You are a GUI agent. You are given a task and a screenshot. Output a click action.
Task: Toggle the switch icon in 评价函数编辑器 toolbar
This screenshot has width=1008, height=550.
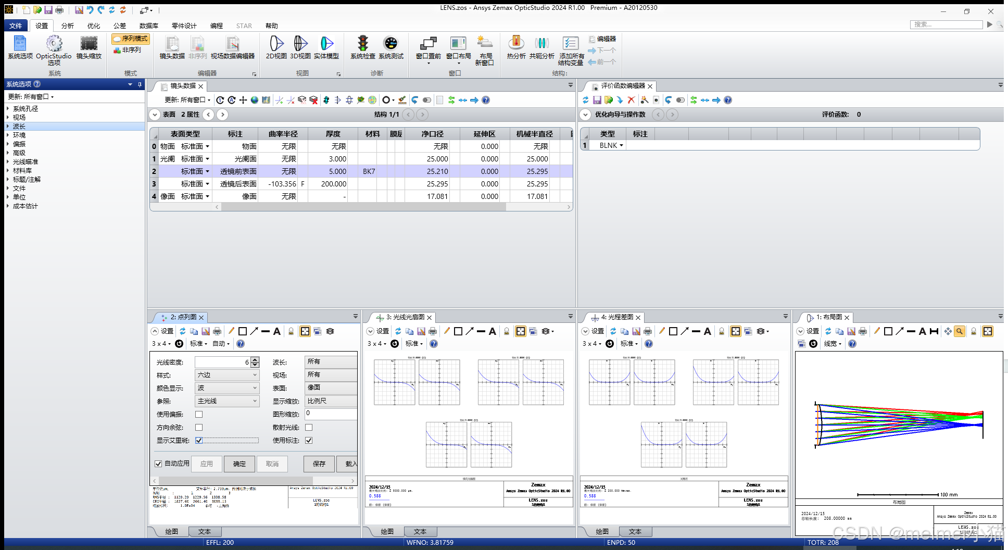click(x=680, y=100)
